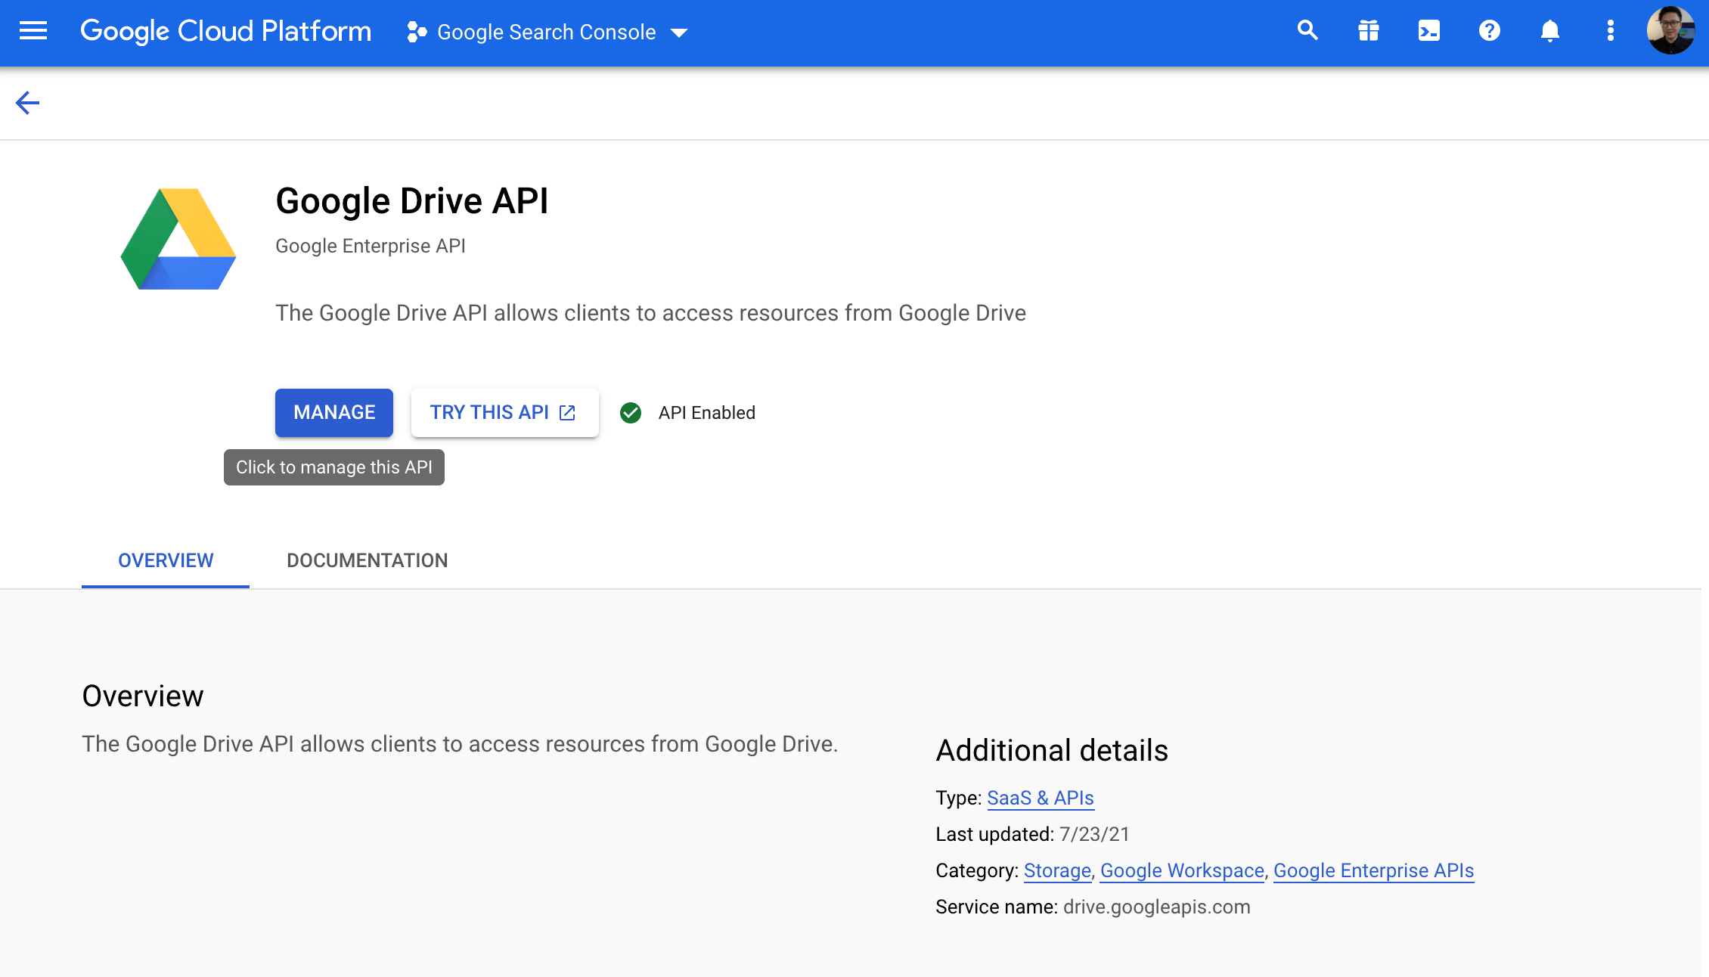Click the TRY THIS API button

(504, 413)
